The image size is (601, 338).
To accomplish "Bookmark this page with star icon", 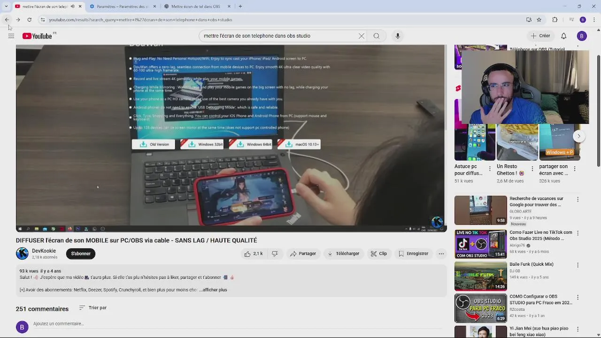I will tap(539, 20).
